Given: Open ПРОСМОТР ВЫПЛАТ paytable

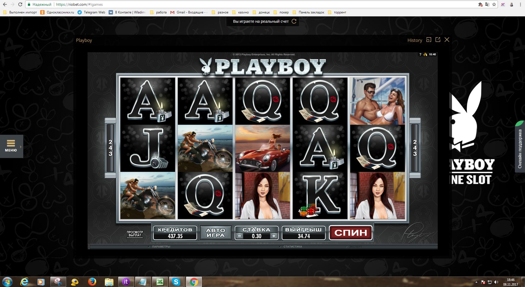Looking at the screenshot, I should [135, 234].
